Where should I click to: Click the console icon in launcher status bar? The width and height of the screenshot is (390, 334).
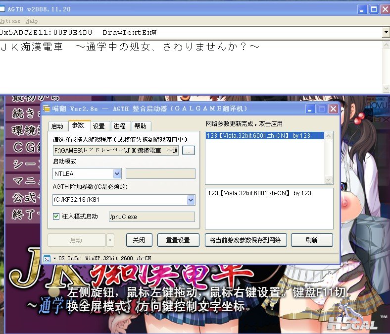[x=47, y=259]
